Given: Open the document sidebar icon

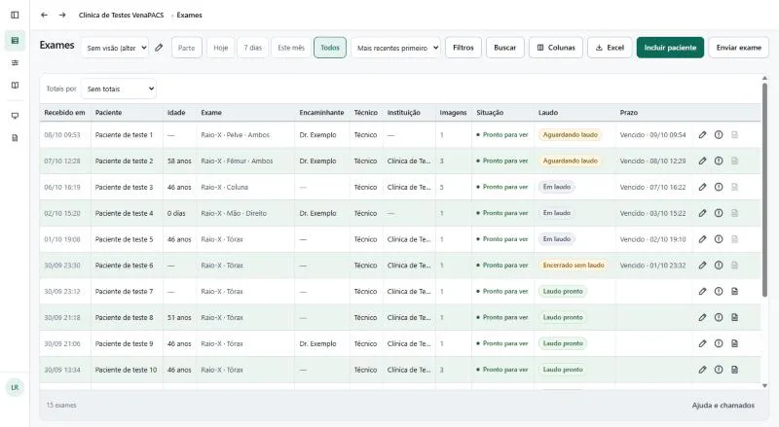Looking at the screenshot, I should [15, 138].
